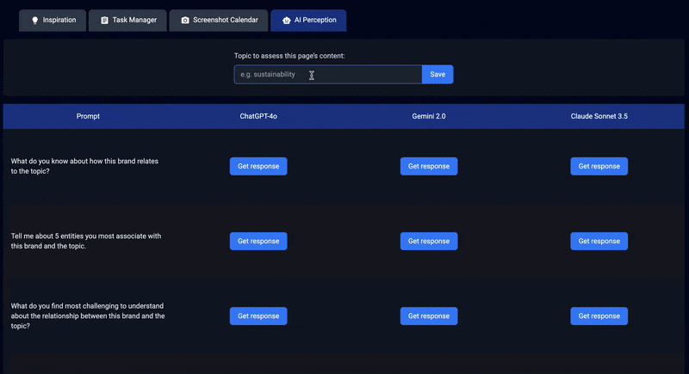Get Gemini 2.0 response for 5 entities prompt
This screenshot has height=374, width=689.
(429, 241)
